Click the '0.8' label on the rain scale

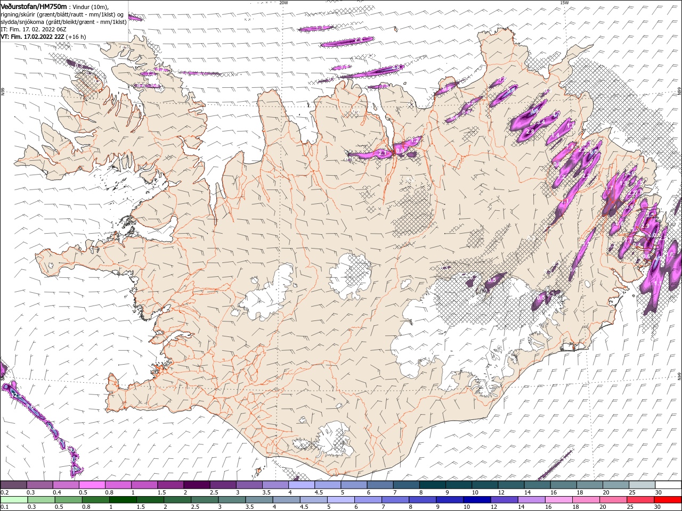pyautogui.click(x=86, y=507)
